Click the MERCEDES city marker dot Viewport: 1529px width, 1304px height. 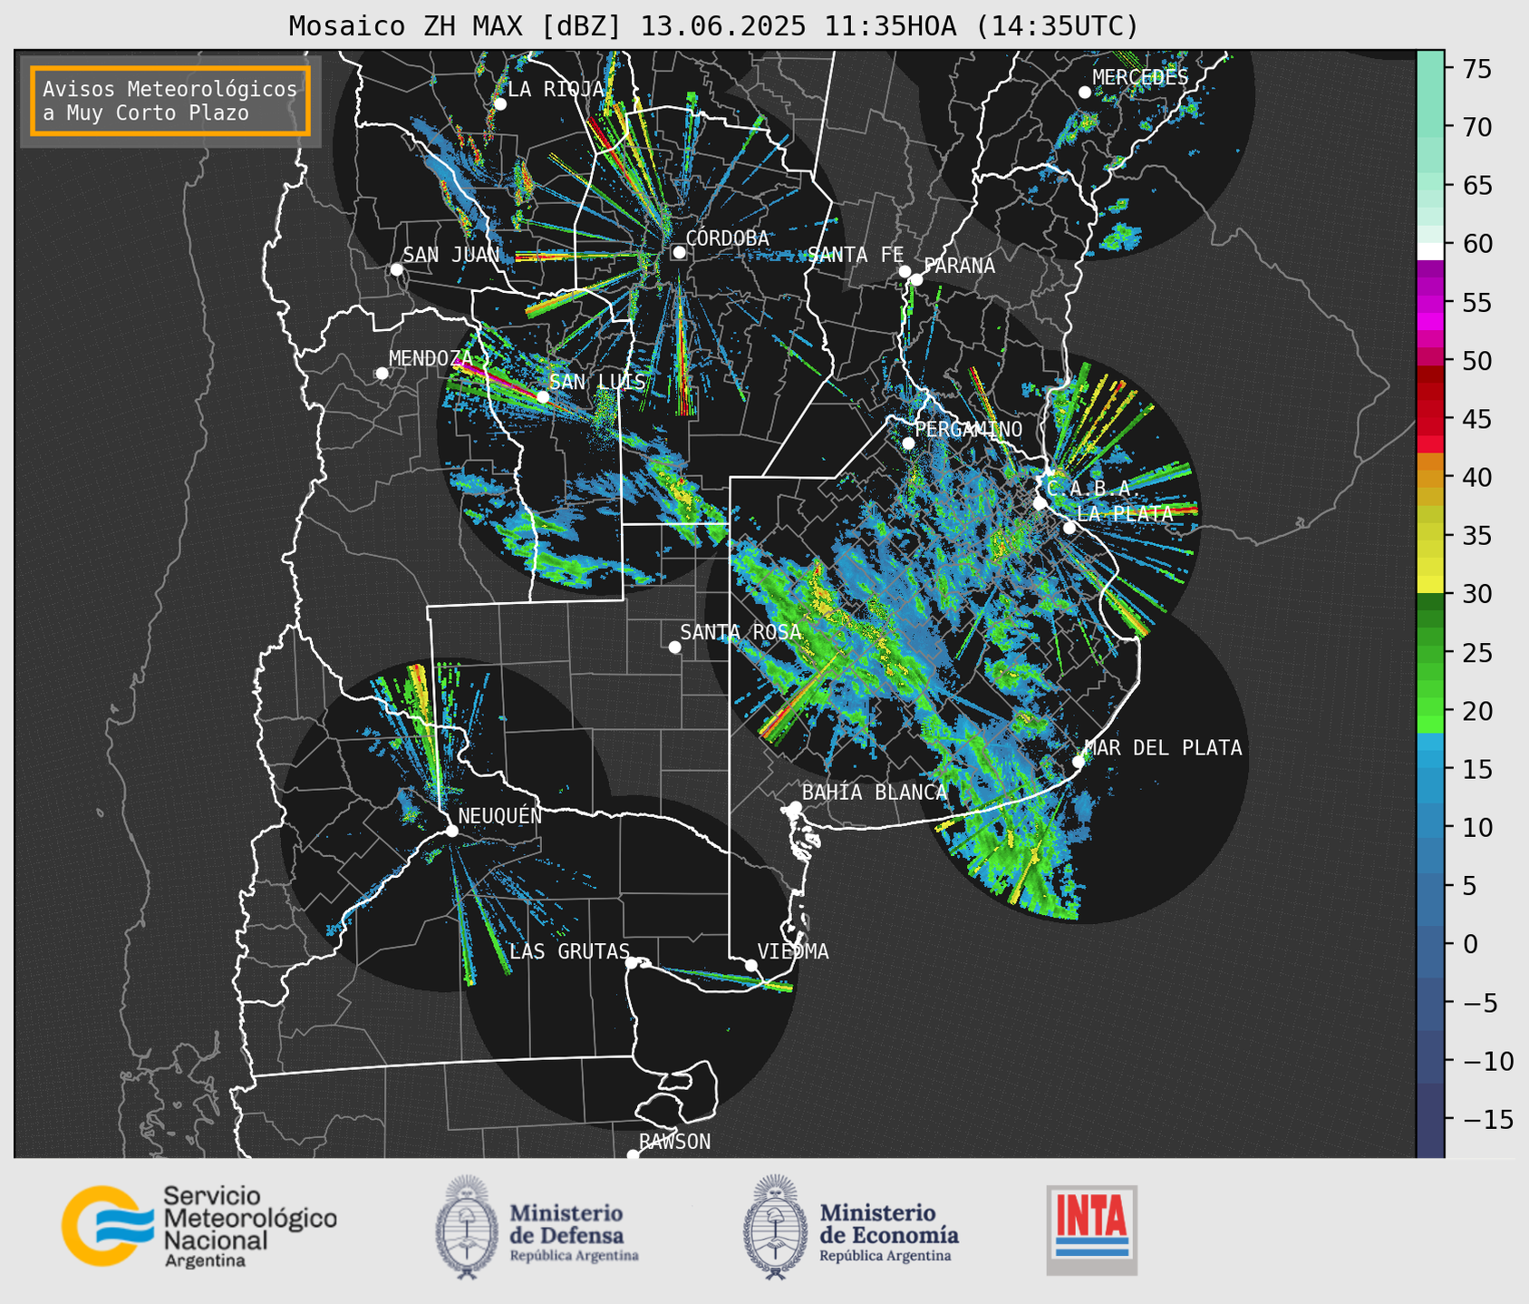[x=1085, y=92]
